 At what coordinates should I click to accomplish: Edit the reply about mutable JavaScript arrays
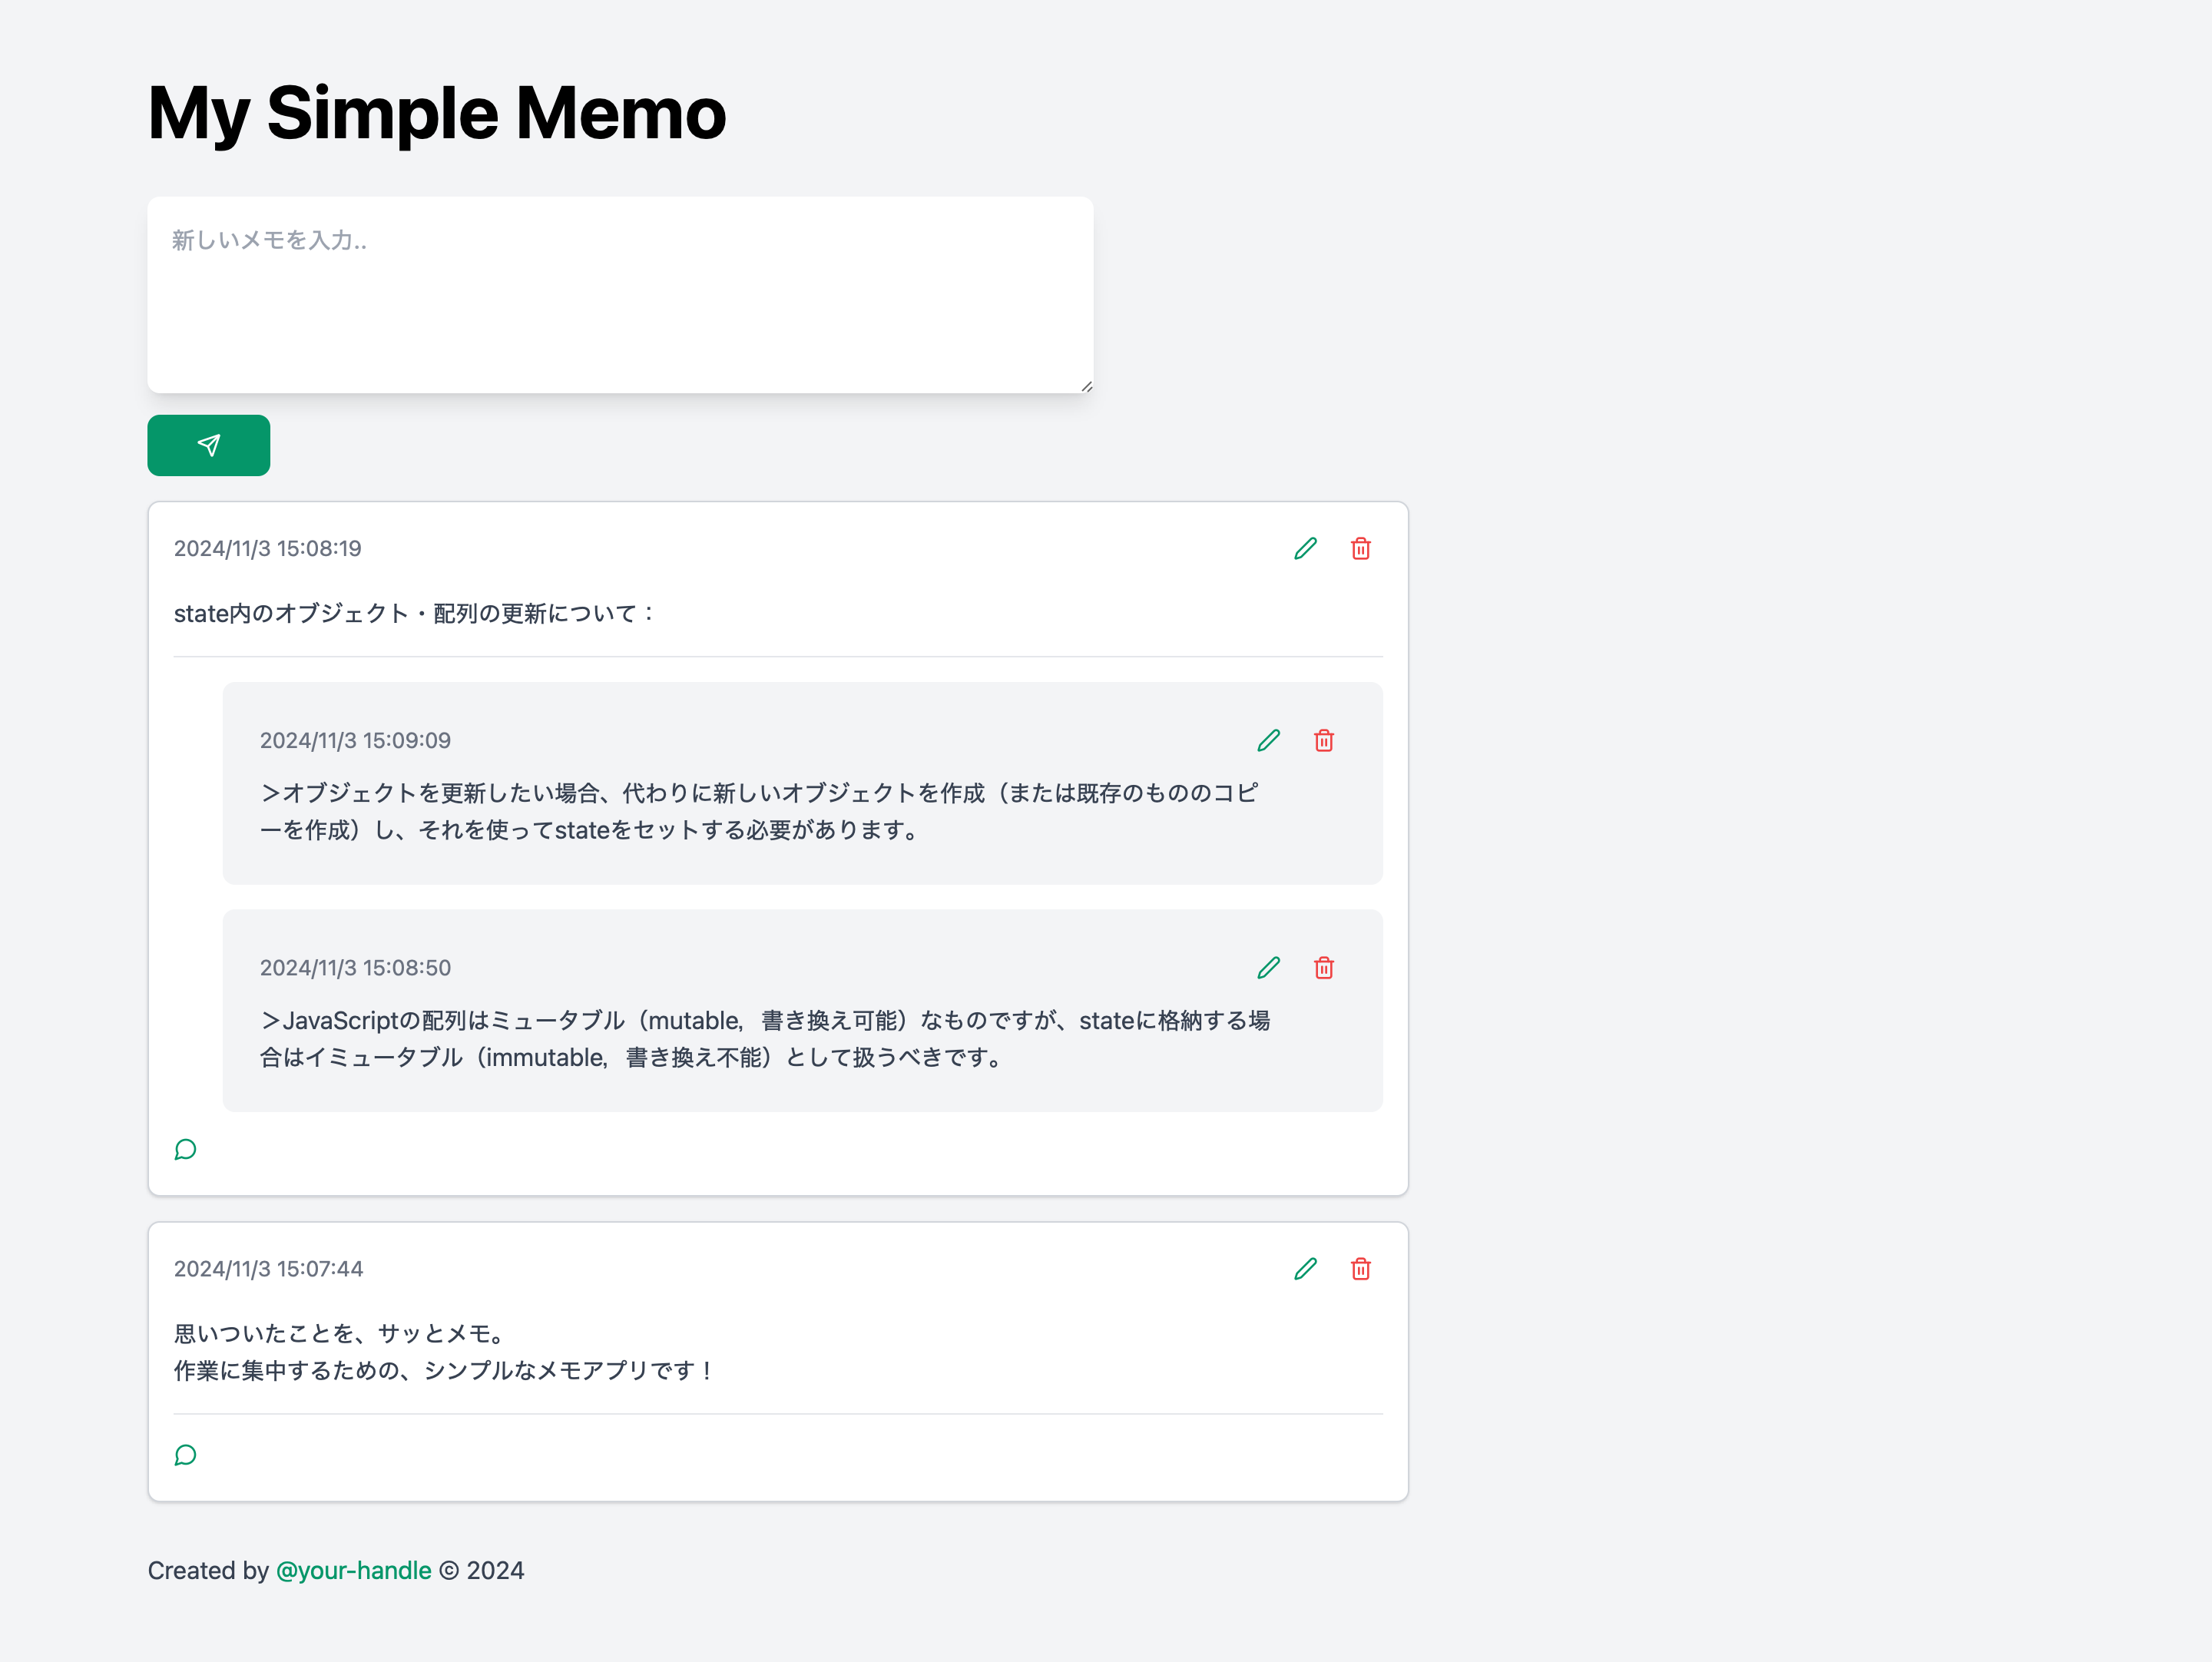point(1268,967)
